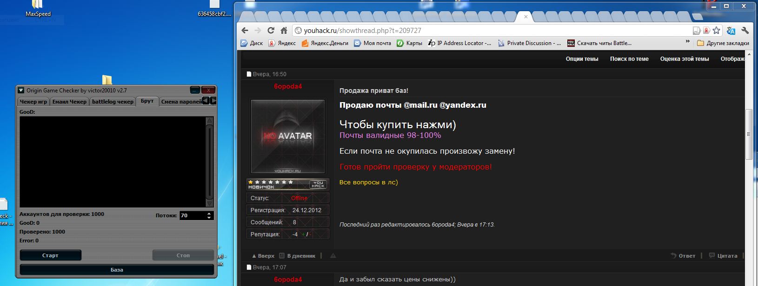Click the browser vertical scrollbar thumb
Image resolution: width=758 pixels, height=286 pixels.
(749, 134)
